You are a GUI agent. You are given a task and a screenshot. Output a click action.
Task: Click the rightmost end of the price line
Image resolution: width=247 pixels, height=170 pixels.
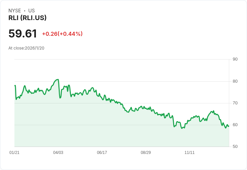pyautogui.click(x=229, y=126)
